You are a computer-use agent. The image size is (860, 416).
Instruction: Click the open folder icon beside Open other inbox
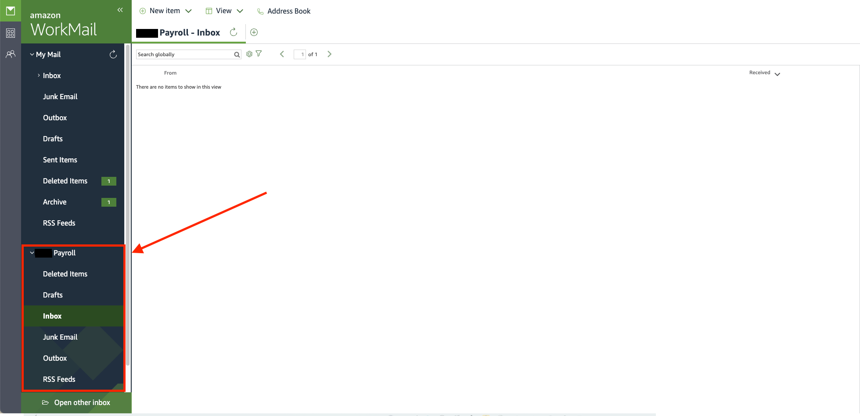[45, 402]
